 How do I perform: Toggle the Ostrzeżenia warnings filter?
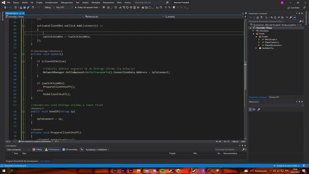(53, 149)
